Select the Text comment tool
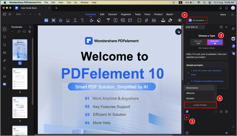Screen dimensions: 237x136 [x=108, y=20]
